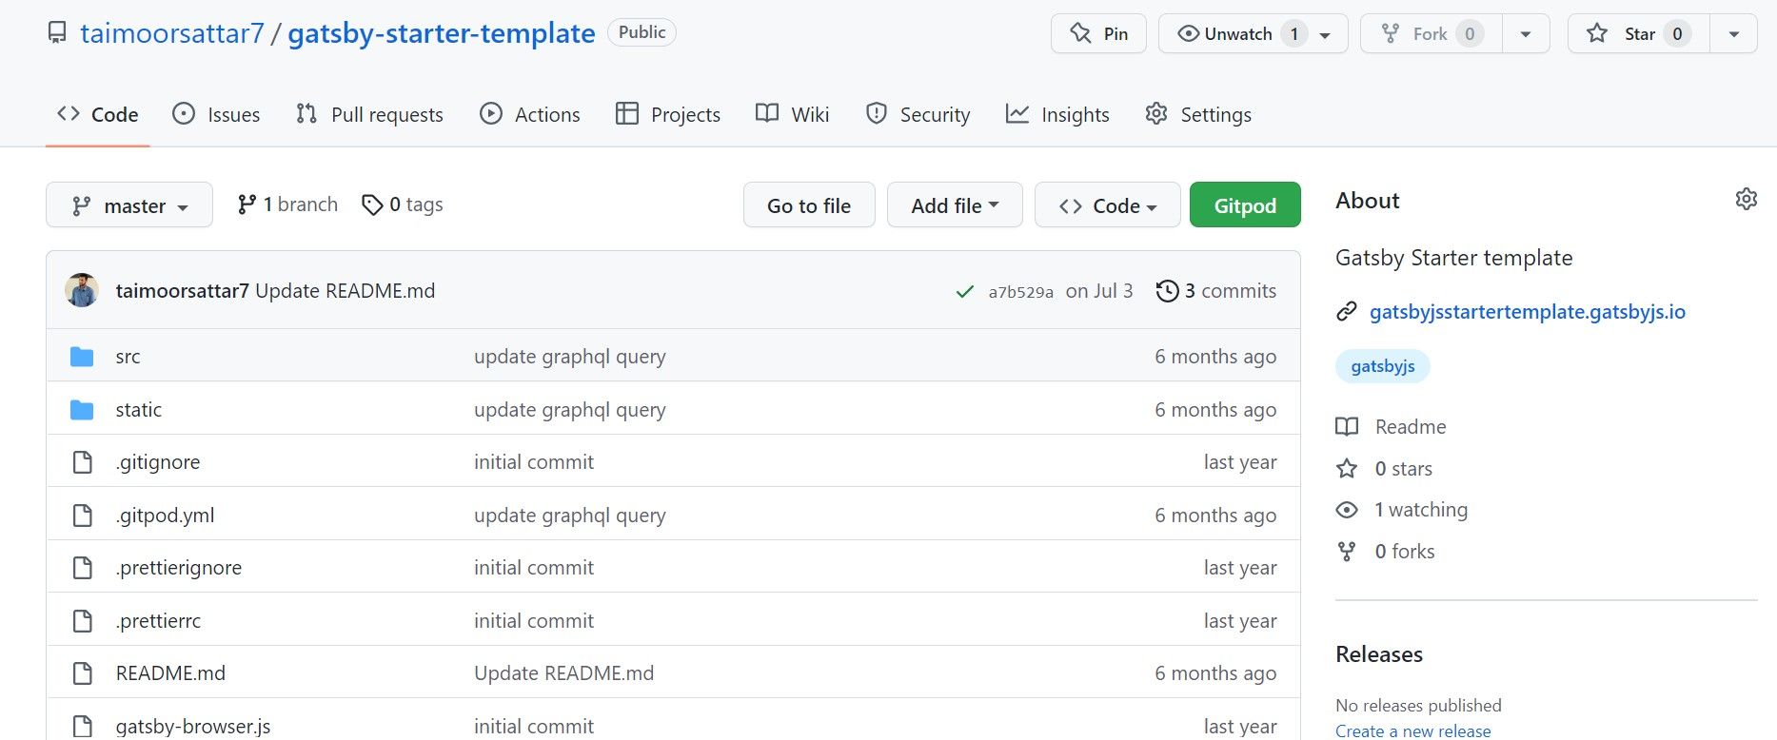
Task: Click the static folder icon
Action: click(82, 410)
